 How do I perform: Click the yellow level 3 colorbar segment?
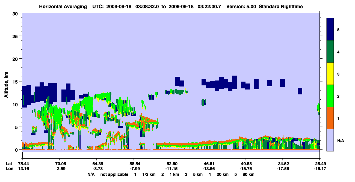click(x=330, y=74)
